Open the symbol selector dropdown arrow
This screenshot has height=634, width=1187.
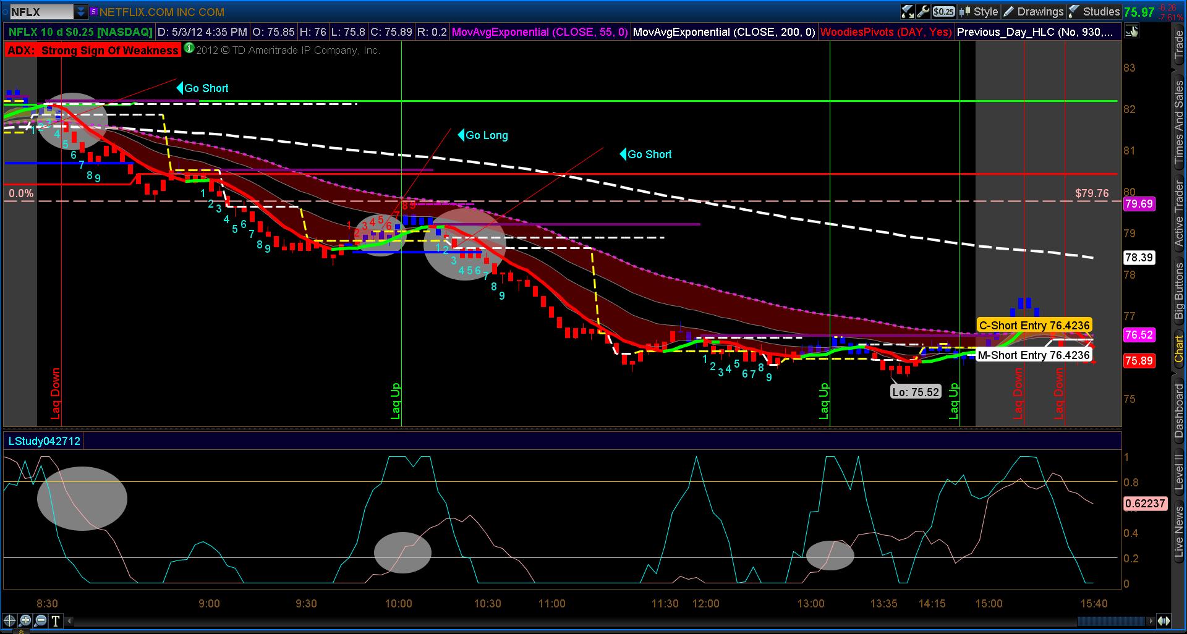point(81,12)
